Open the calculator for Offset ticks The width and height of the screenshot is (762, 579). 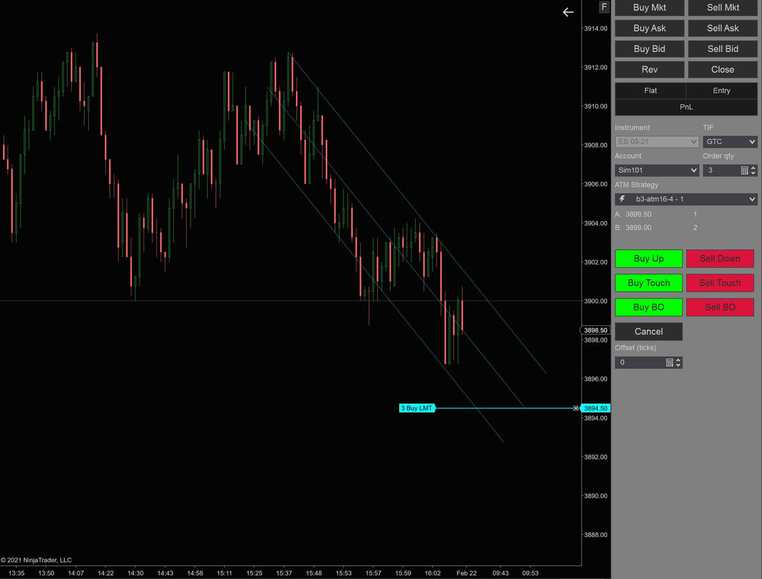tap(669, 362)
